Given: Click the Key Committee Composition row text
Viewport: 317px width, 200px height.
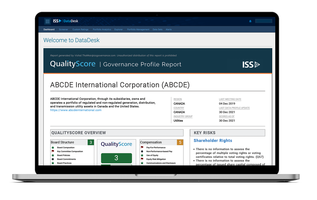Looking at the screenshot, I should tap(70, 151).
